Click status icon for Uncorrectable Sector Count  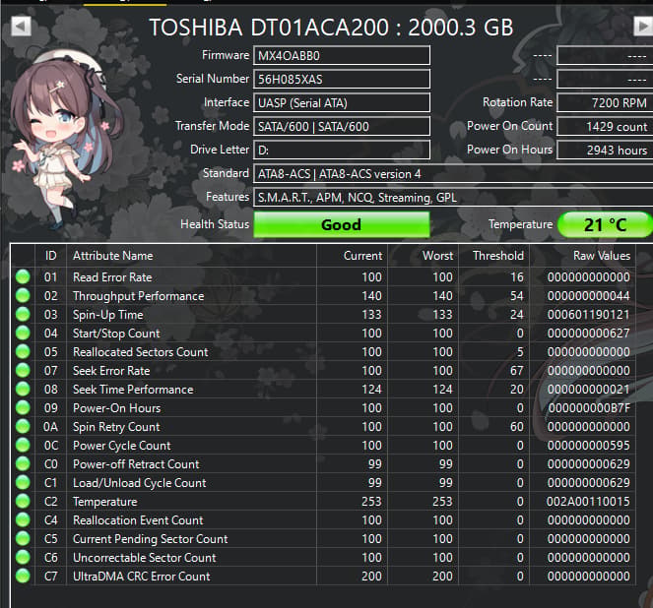[23, 557]
